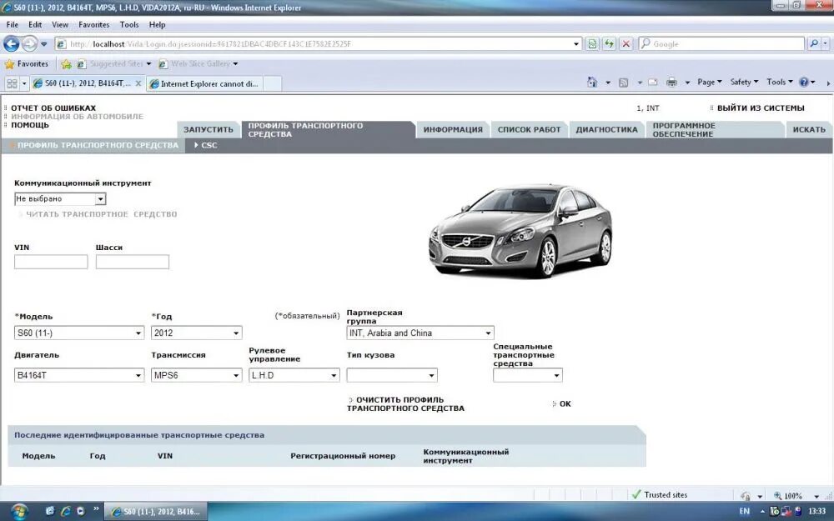Open Favorites star button
The width and height of the screenshot is (834, 521).
click(26, 64)
